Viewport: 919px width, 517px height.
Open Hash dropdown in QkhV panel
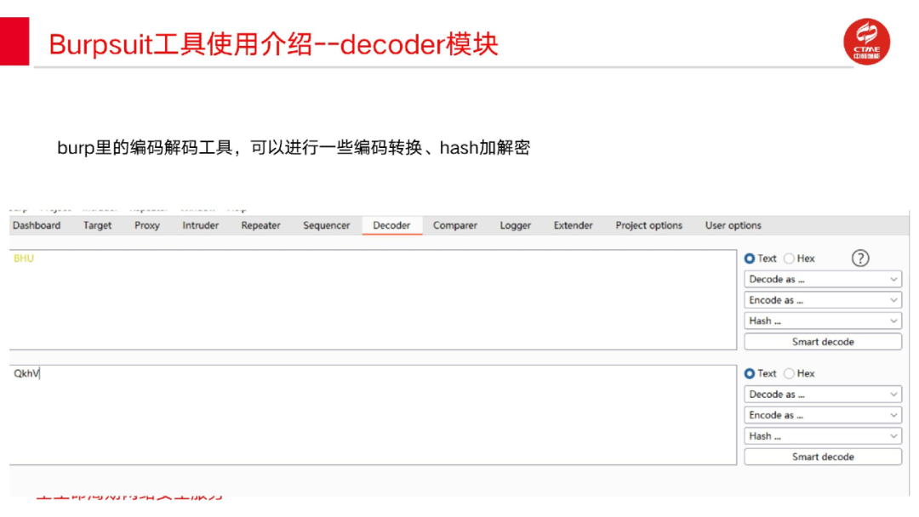pyautogui.click(x=823, y=436)
